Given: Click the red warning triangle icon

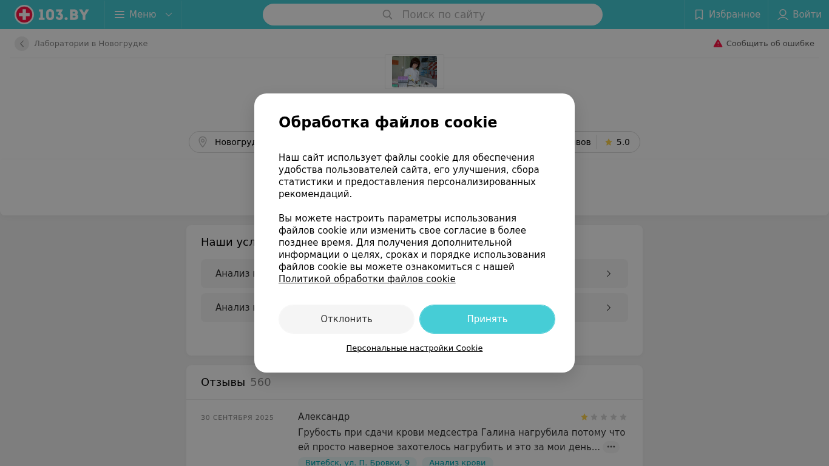Looking at the screenshot, I should tap(718, 44).
